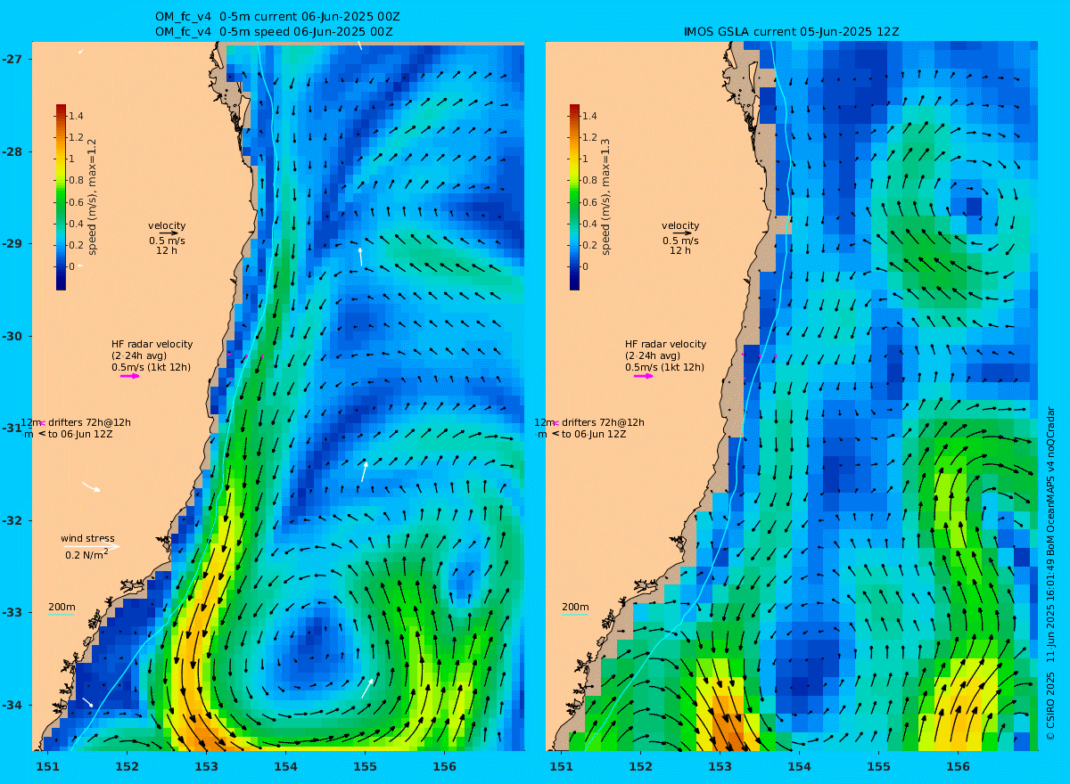
Task: Click the 'velocity' legend label in left map
Action: click(167, 225)
